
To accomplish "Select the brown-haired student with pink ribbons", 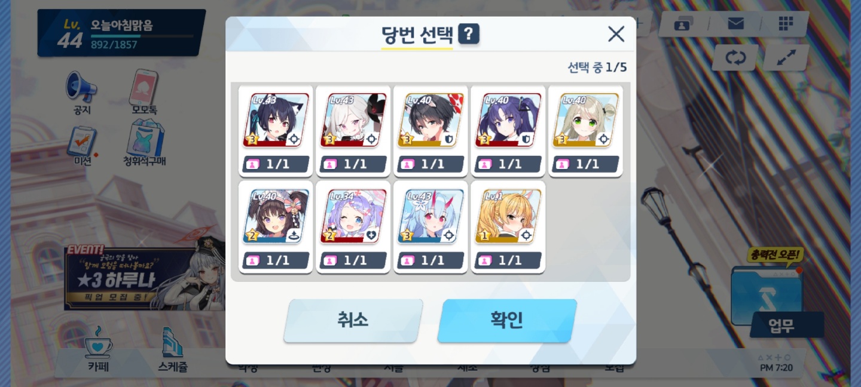I will [276, 227].
